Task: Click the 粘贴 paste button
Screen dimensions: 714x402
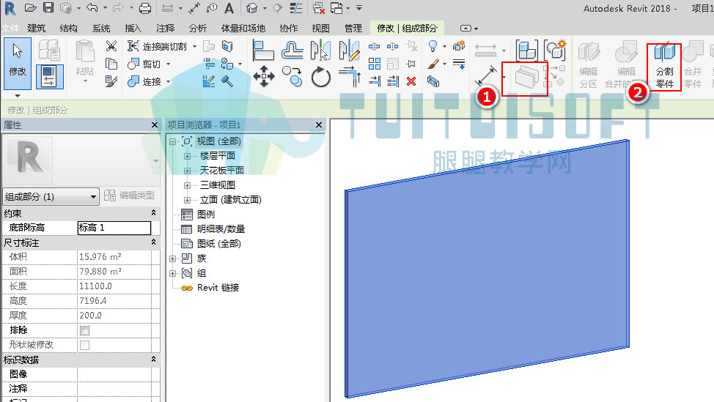Action: click(85, 62)
